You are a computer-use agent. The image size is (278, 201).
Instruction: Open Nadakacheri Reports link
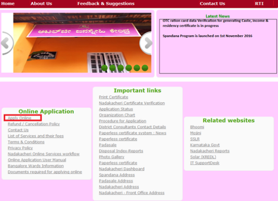pyautogui.click(x=210, y=151)
